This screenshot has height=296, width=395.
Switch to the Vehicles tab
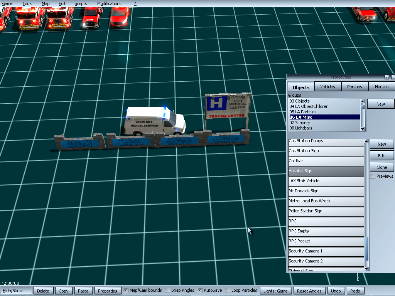pyautogui.click(x=327, y=87)
